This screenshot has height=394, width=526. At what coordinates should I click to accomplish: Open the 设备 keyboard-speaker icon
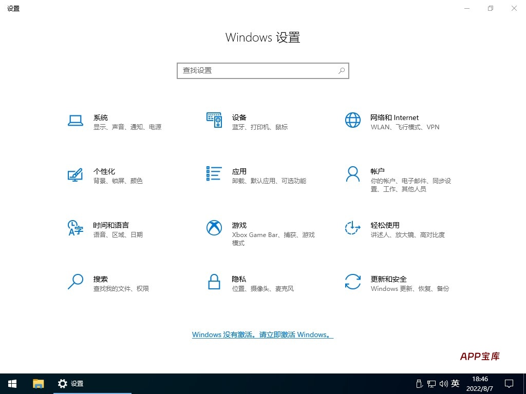pos(214,120)
